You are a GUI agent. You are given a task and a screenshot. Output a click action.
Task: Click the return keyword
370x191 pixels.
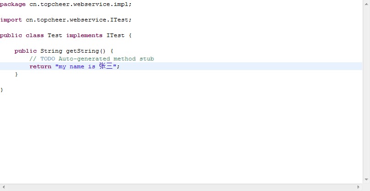40,66
